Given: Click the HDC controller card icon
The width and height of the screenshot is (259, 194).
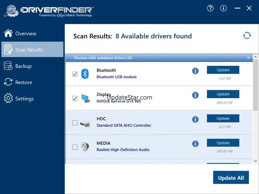Looking at the screenshot, I should 85,124.
